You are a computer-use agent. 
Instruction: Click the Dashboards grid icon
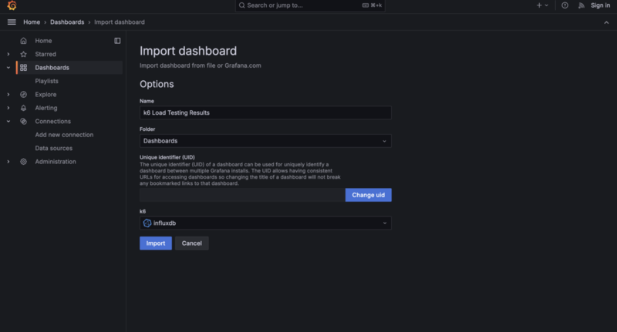(x=24, y=68)
